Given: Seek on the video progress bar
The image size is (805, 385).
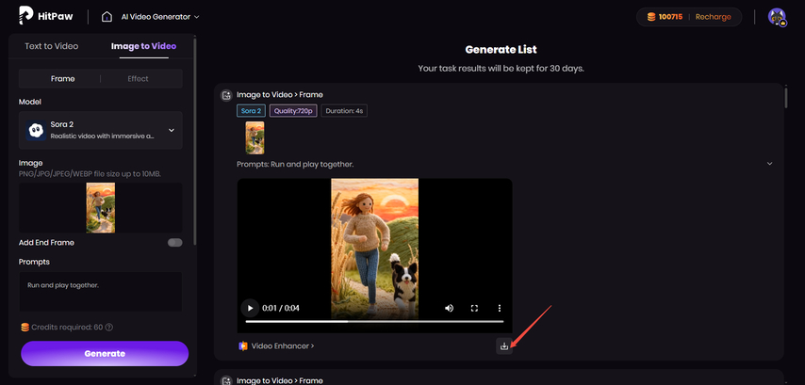Looking at the screenshot, I should 375,321.
